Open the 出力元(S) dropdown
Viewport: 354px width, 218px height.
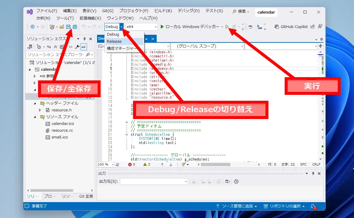tap(154, 182)
